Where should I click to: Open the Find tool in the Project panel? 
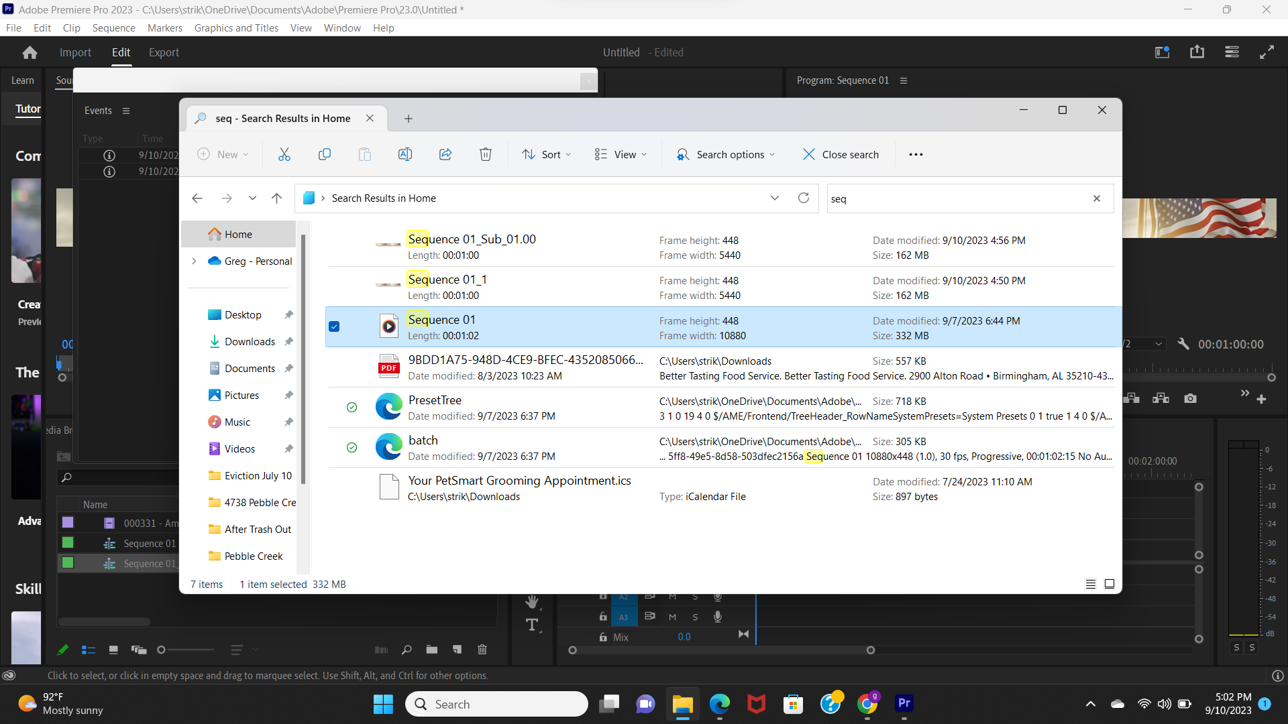coord(407,650)
